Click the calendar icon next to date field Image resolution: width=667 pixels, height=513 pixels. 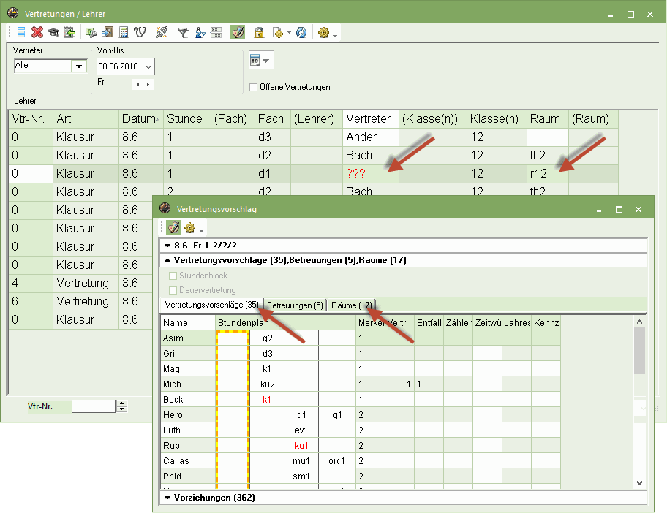[x=255, y=60]
